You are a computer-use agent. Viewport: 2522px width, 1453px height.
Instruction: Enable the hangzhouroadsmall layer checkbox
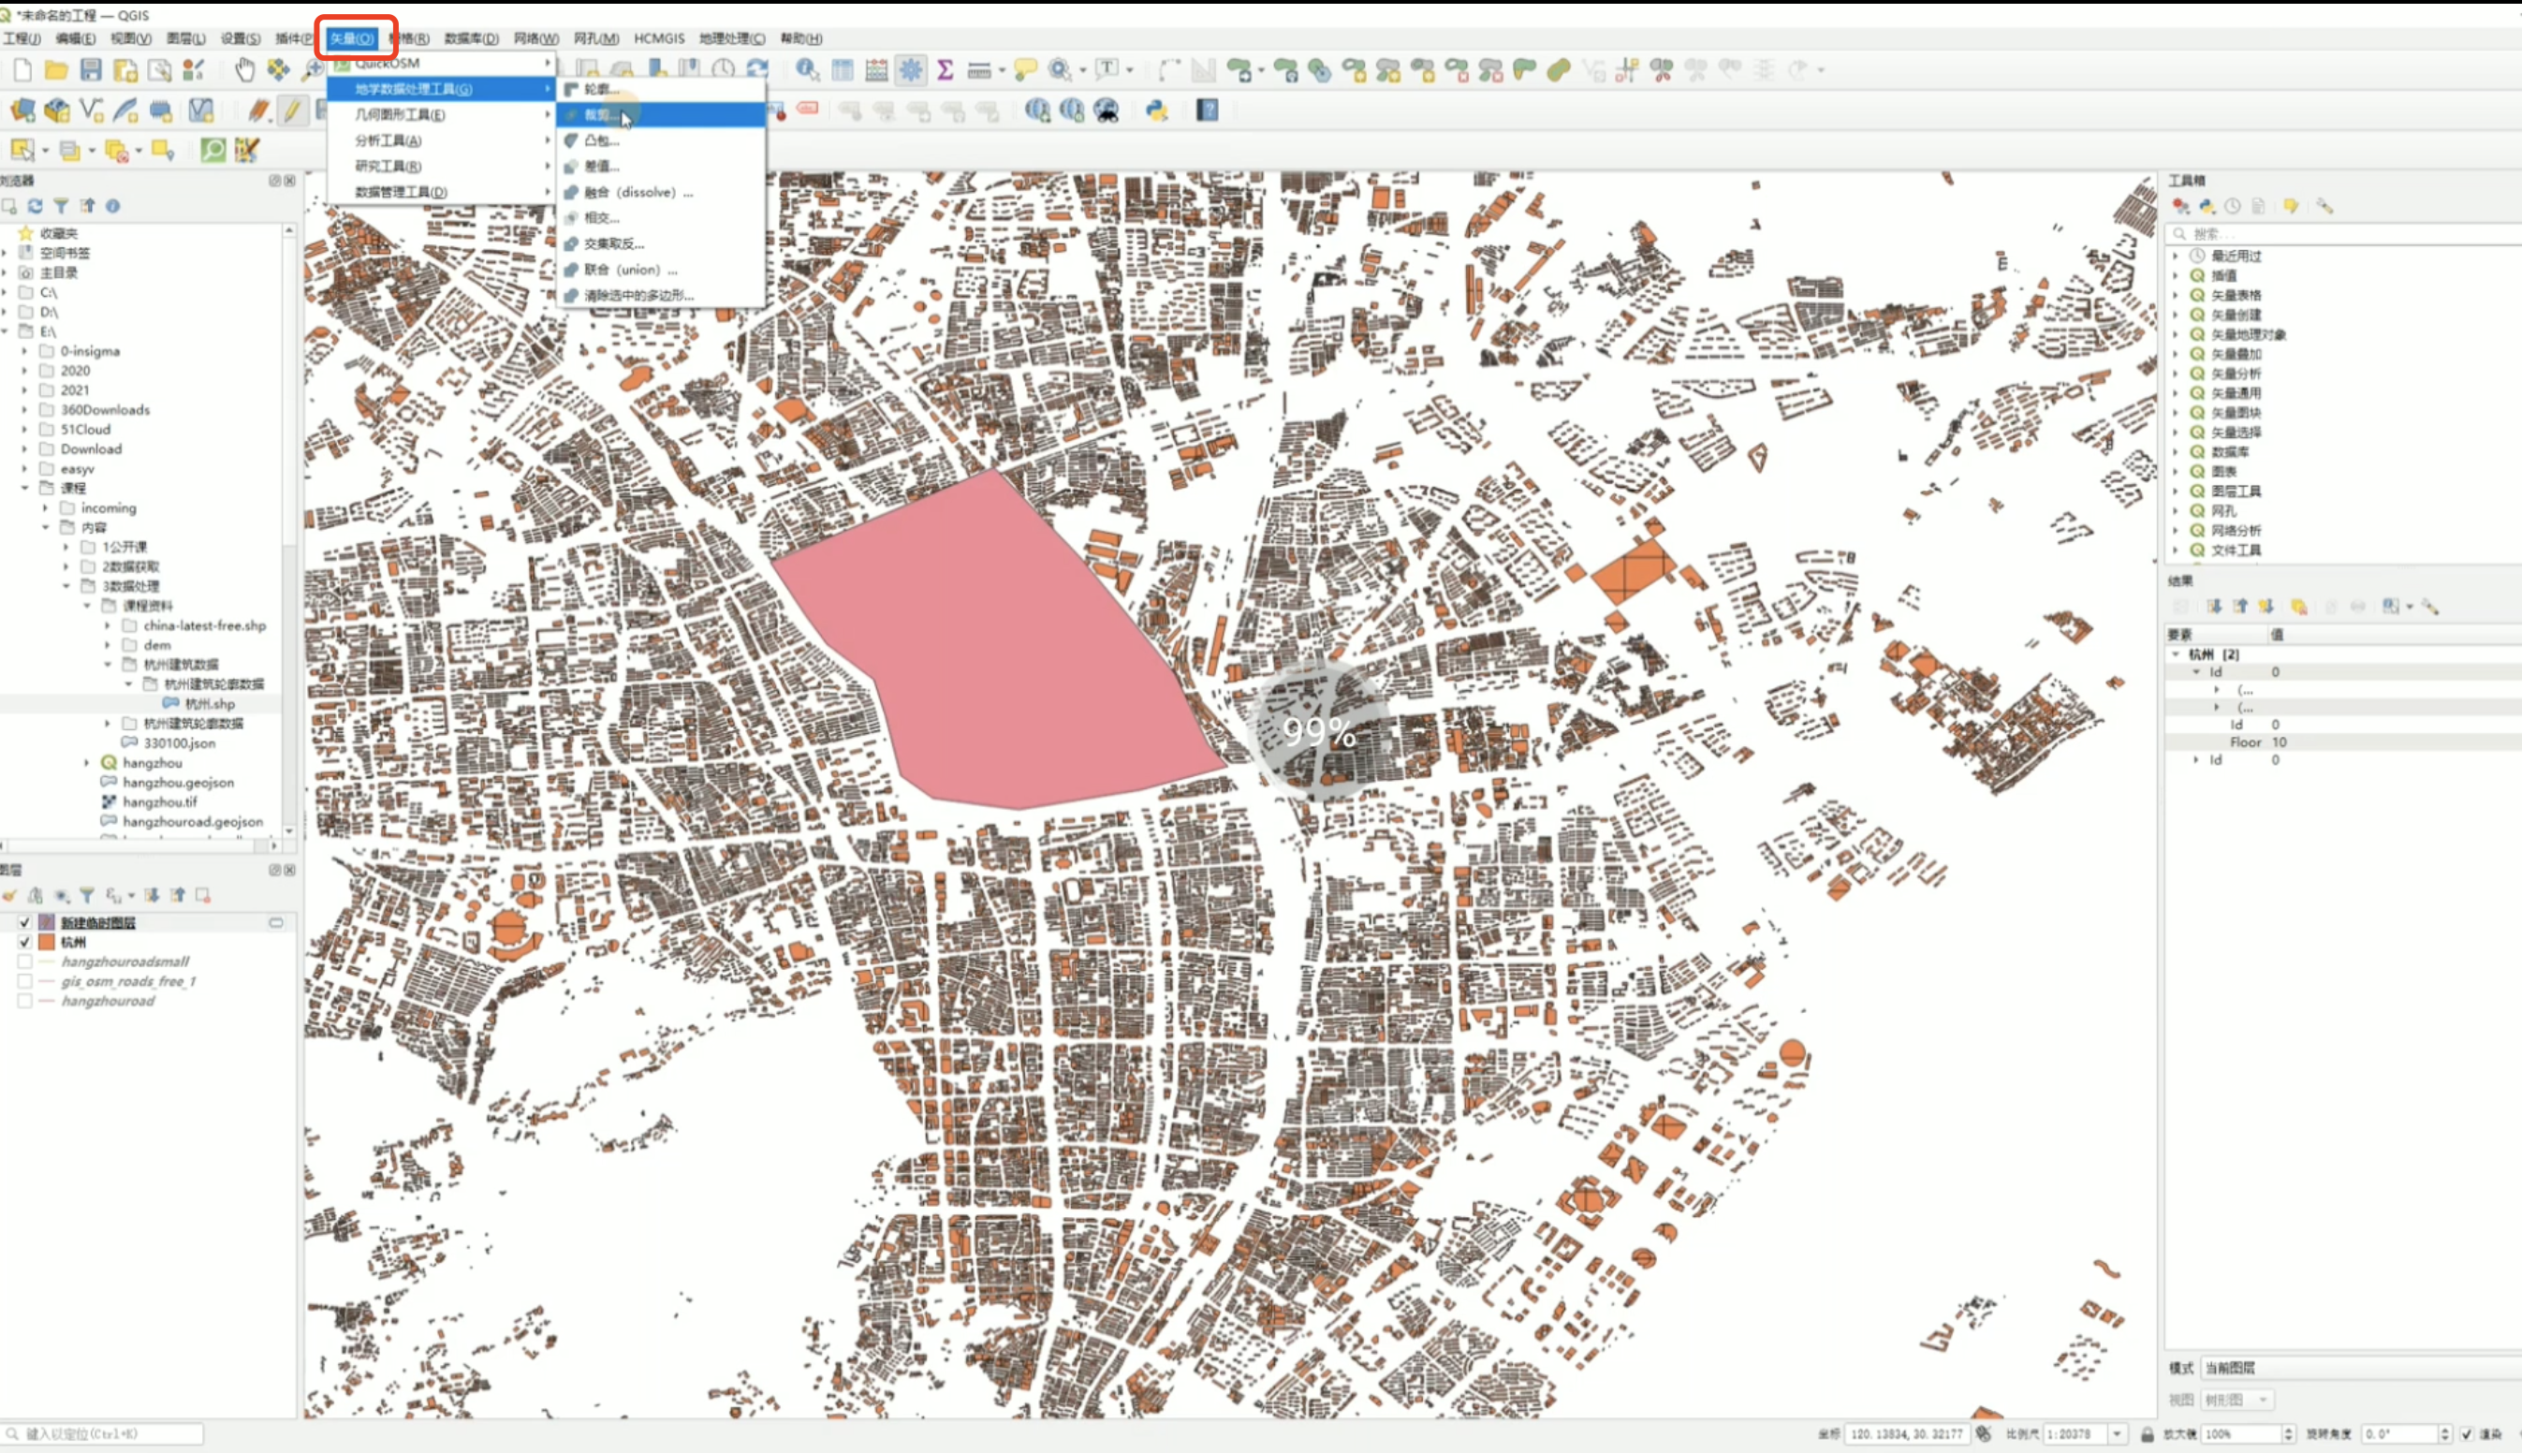(25, 962)
